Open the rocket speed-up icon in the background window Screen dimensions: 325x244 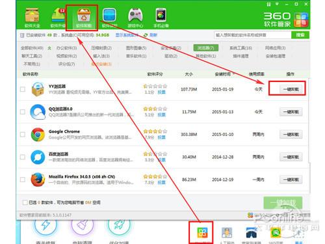tap(119, 224)
